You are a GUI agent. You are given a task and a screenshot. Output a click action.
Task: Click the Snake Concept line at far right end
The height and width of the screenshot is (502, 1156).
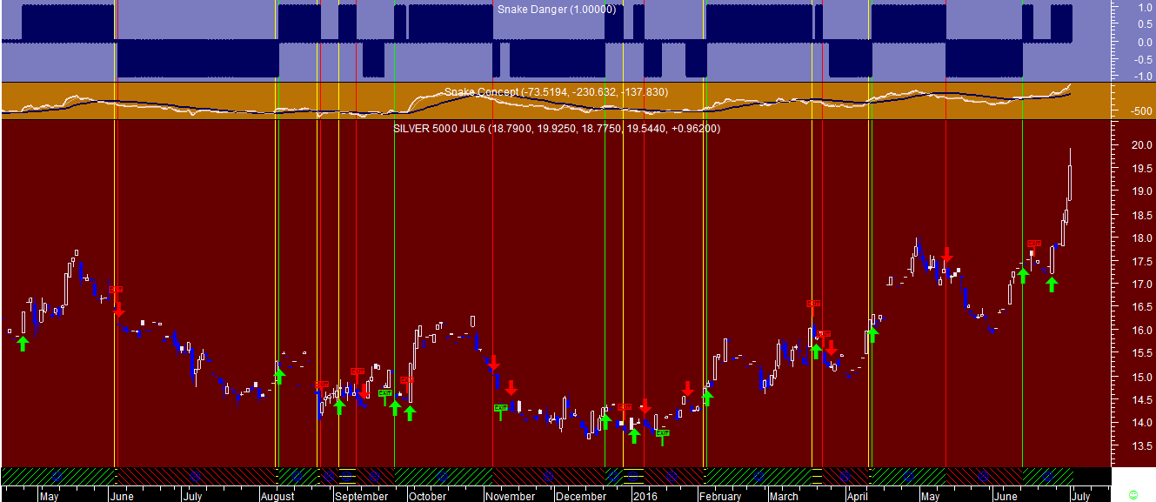(x=1068, y=86)
